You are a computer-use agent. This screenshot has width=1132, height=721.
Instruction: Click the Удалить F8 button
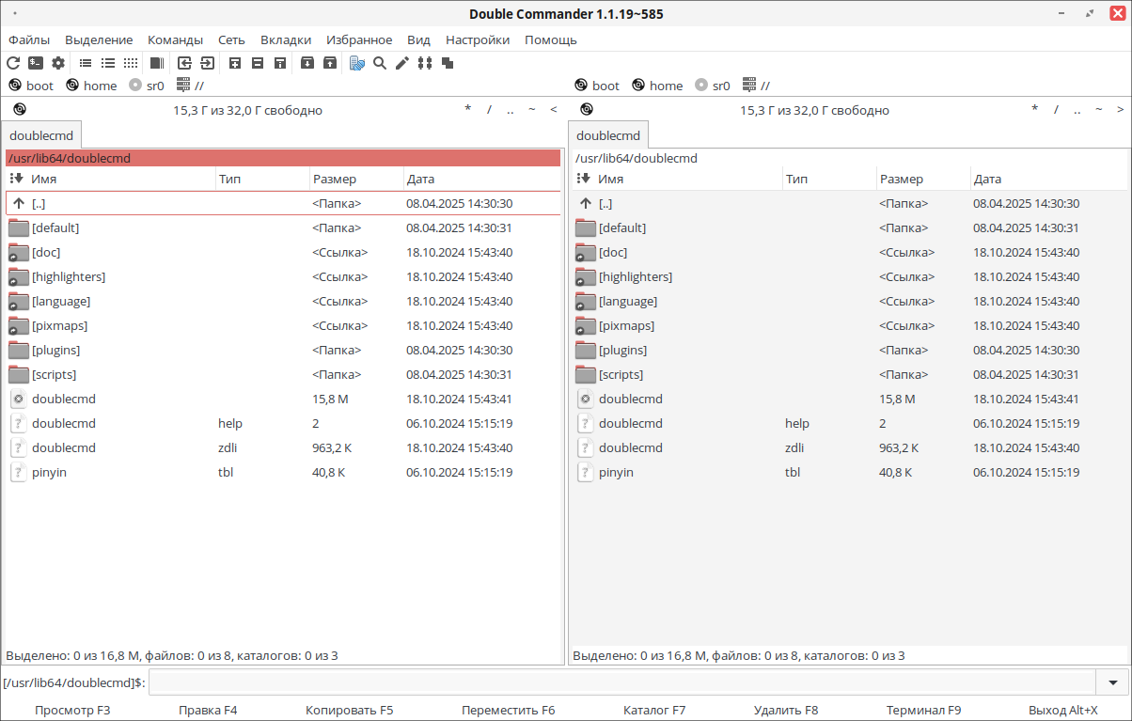click(x=786, y=711)
